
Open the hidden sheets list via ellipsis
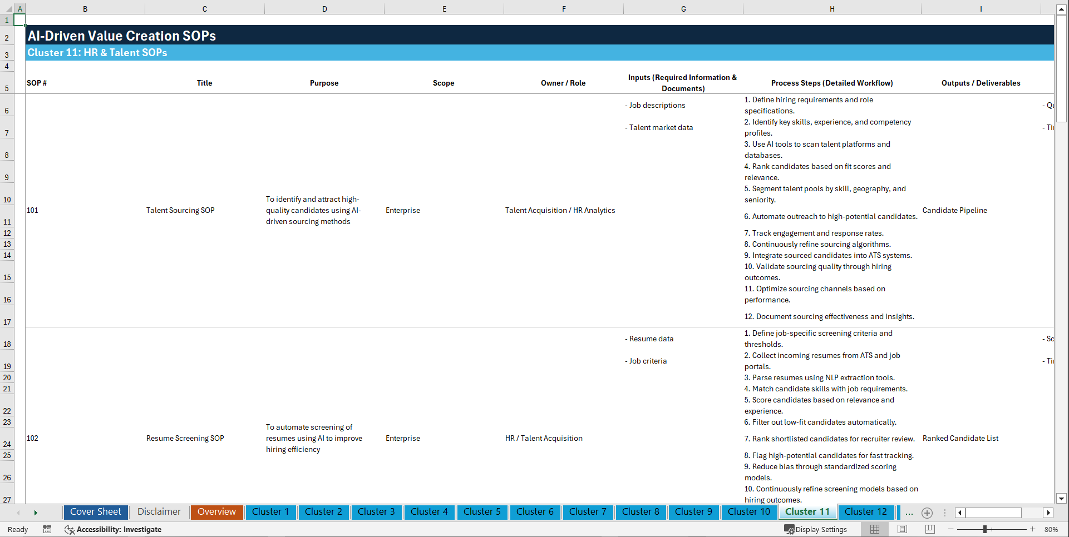pos(909,513)
